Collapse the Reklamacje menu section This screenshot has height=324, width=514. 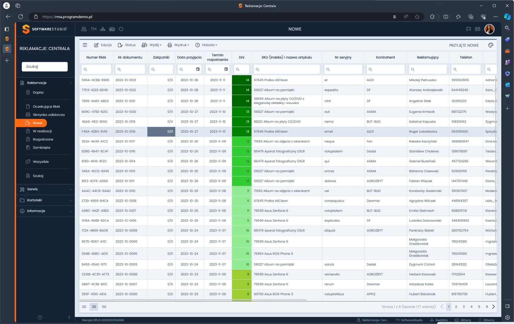[45, 83]
